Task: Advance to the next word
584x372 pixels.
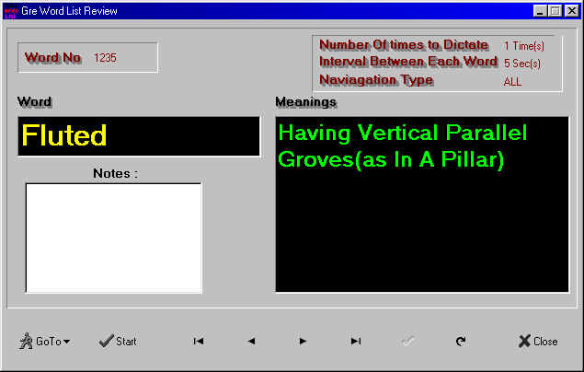Action: 303,341
